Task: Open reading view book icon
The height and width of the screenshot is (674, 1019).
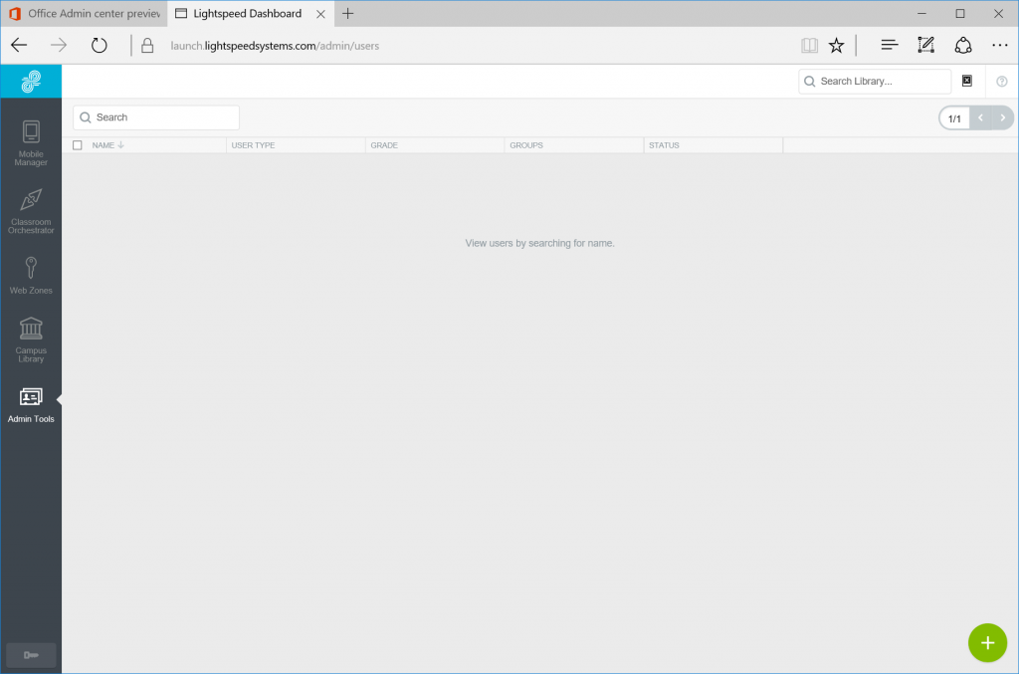Action: pyautogui.click(x=809, y=45)
